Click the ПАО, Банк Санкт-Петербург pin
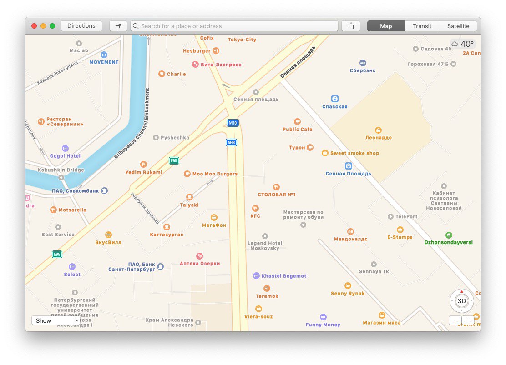Viewport: 506px width, 365px height. click(x=160, y=266)
